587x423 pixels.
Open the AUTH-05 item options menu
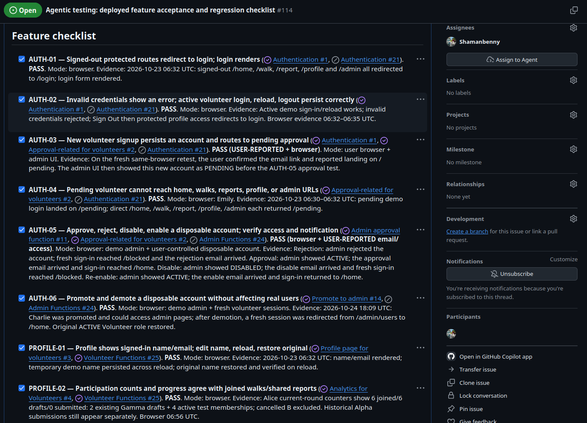(x=420, y=230)
